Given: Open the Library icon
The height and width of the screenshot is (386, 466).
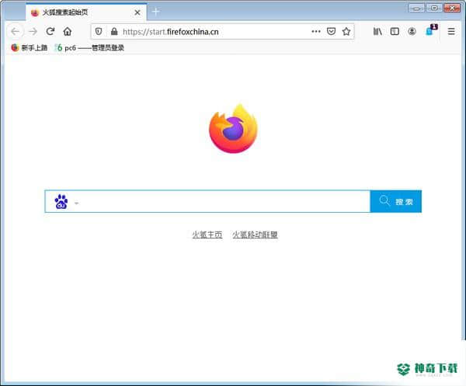Looking at the screenshot, I should (x=377, y=31).
